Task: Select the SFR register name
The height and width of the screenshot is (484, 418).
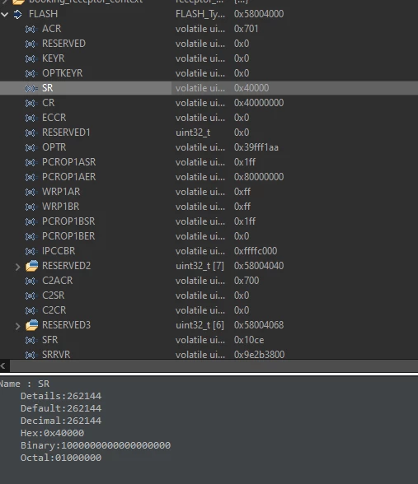Action: click(49, 340)
